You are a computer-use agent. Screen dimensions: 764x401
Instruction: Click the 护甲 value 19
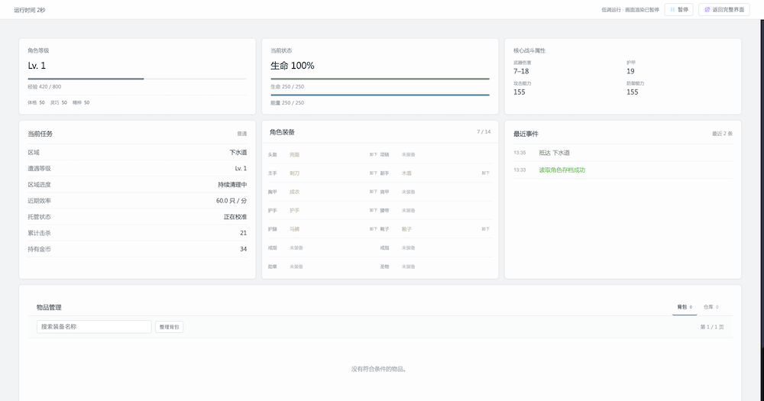point(630,71)
